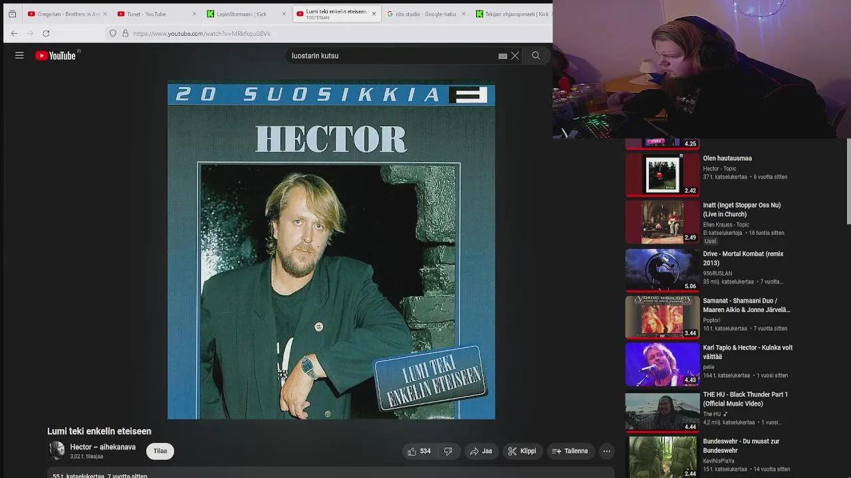Open Inatt (Live in Church) thumbnail

tap(662, 222)
